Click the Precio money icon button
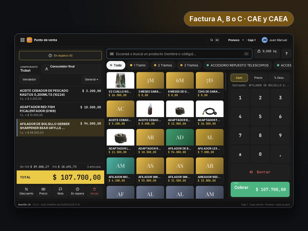The image size is (308, 231). tap(43, 191)
